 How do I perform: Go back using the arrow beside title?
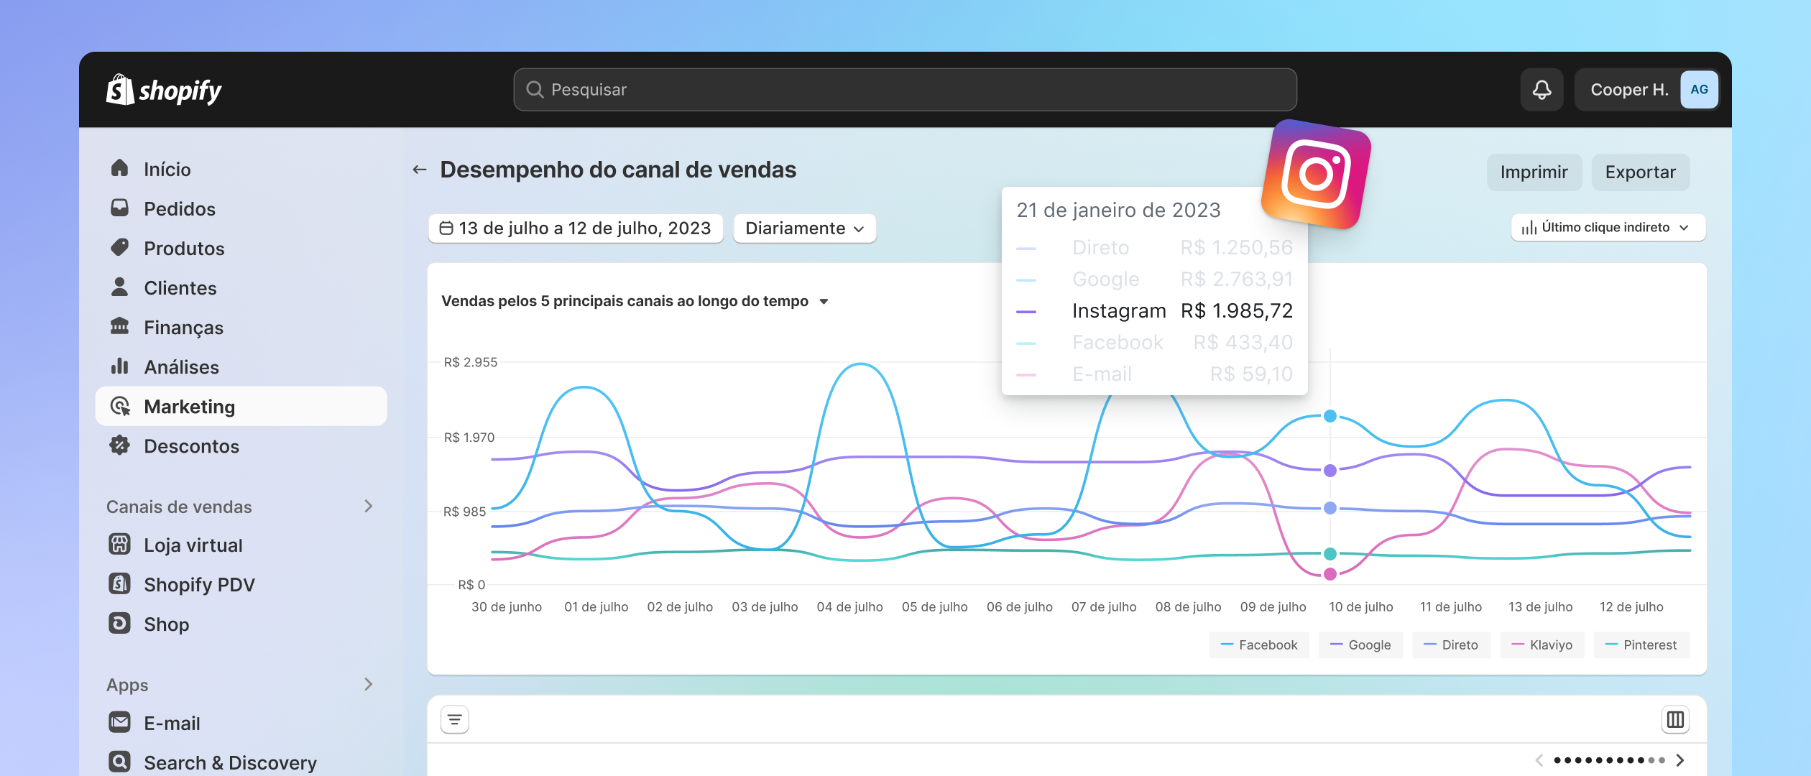(x=420, y=170)
